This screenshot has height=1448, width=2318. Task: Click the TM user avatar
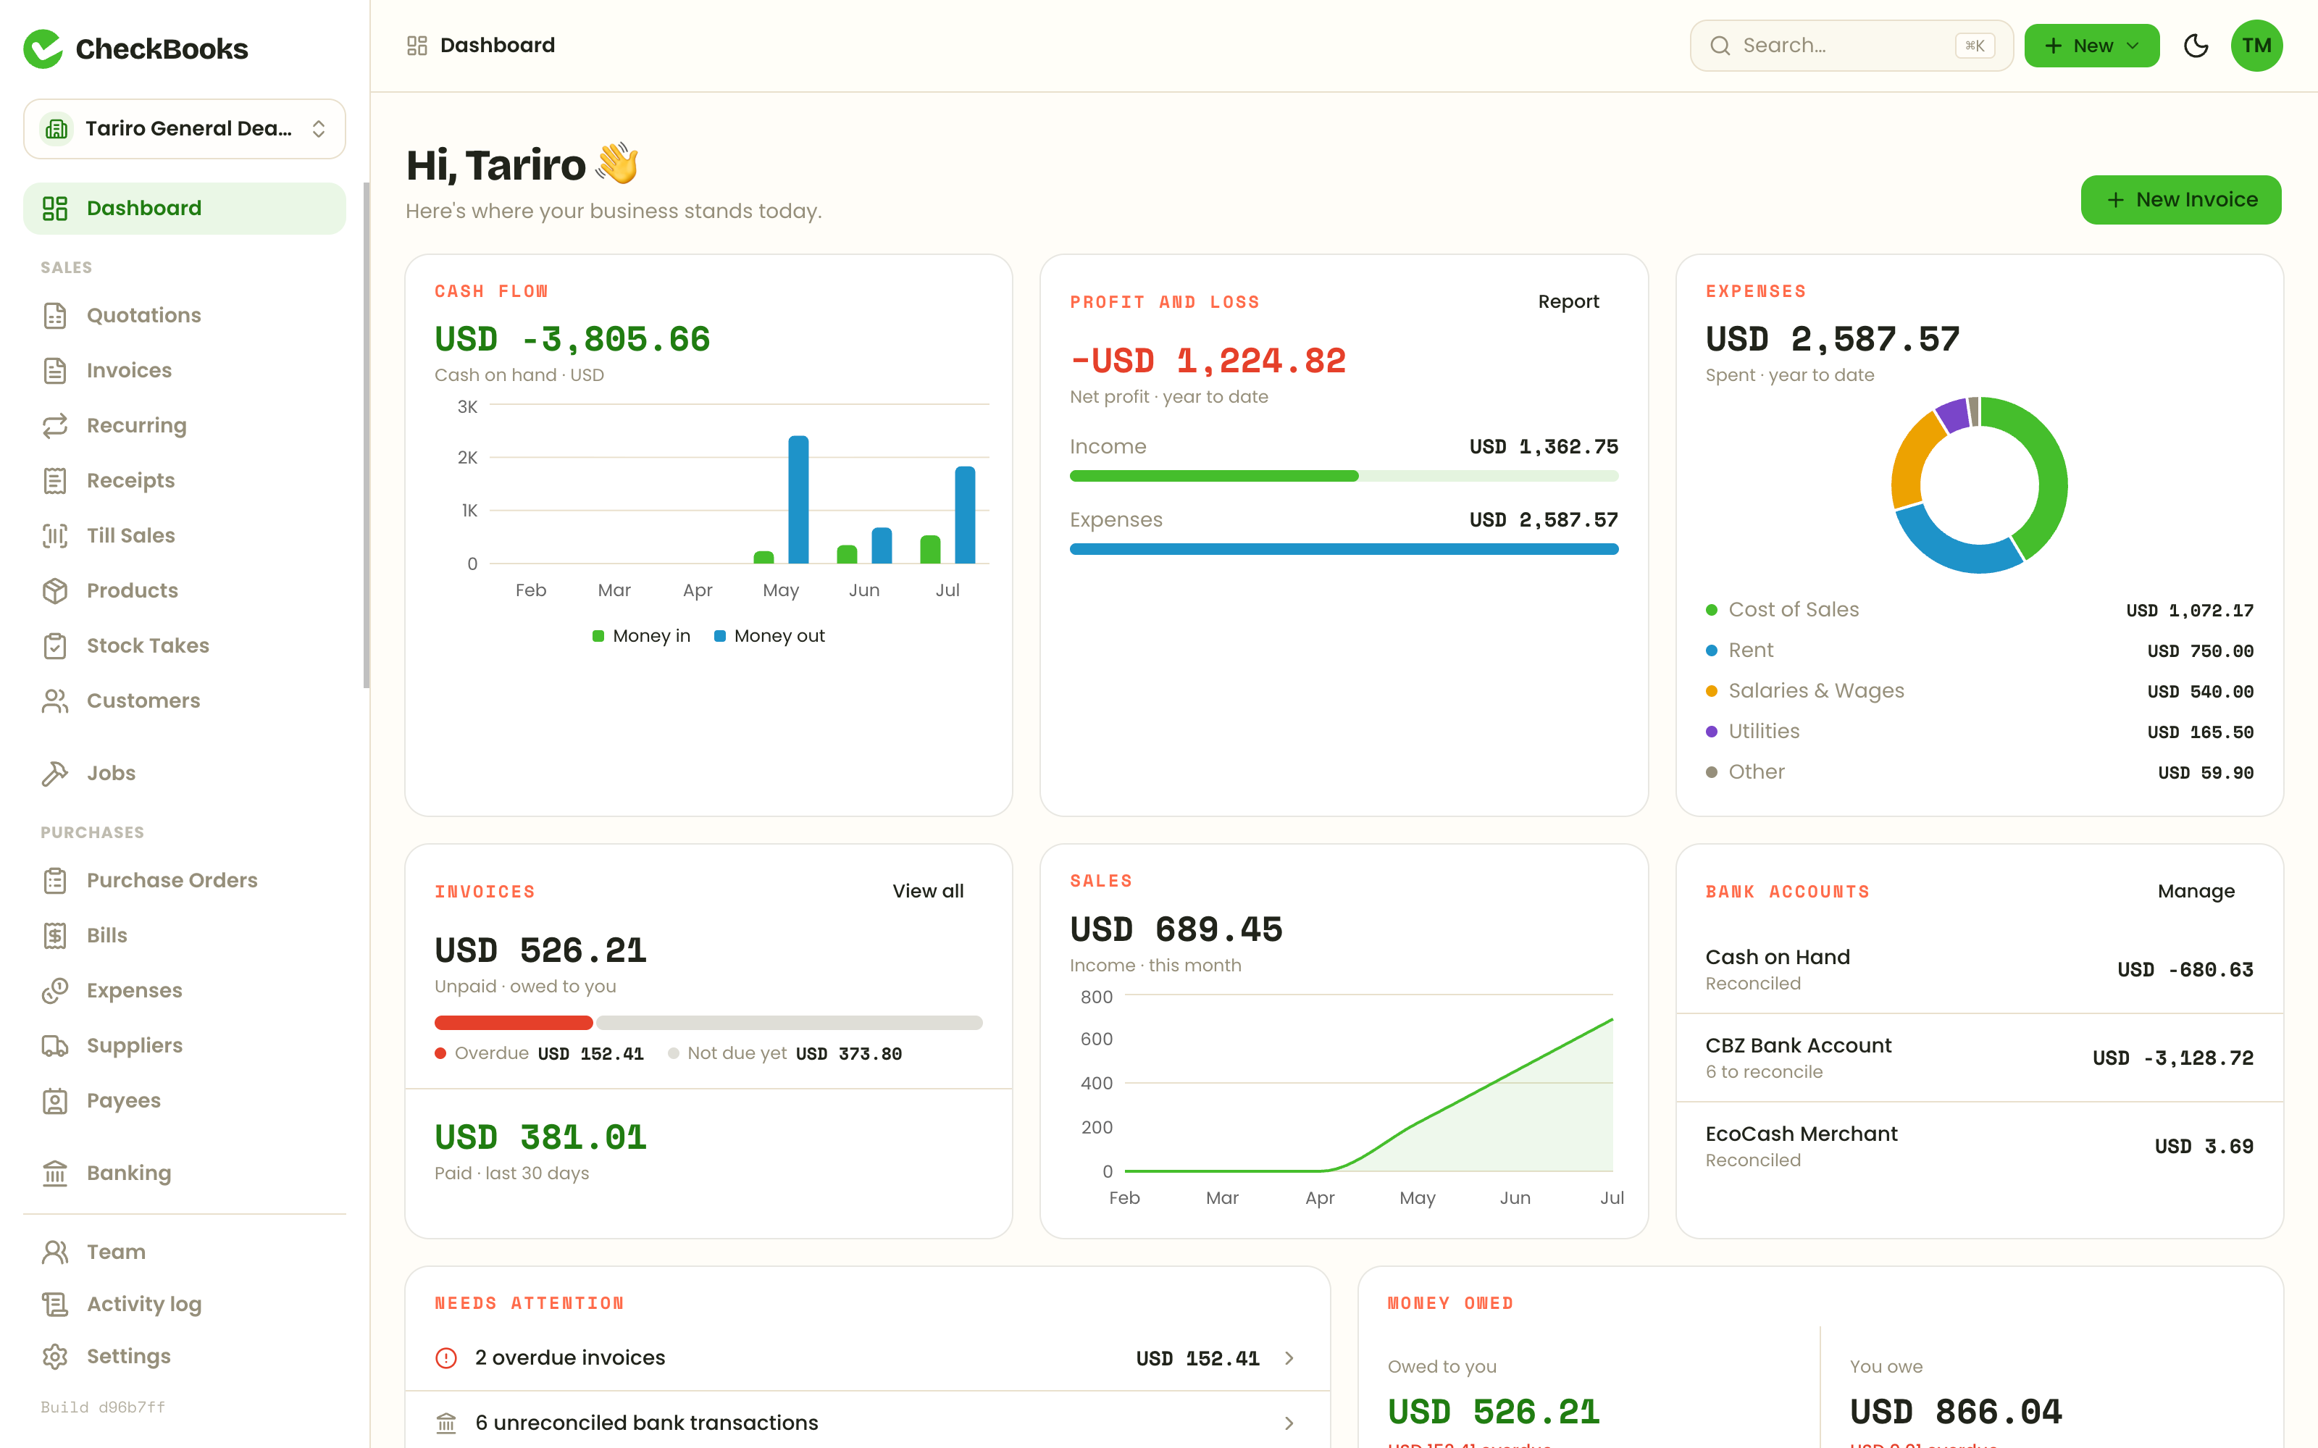tap(2256, 46)
